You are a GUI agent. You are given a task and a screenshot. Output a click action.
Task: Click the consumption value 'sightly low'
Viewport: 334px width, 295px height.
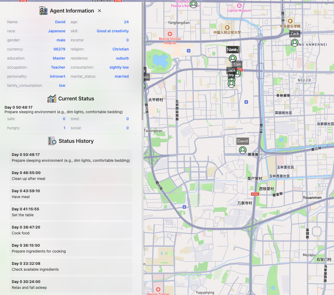(119, 67)
